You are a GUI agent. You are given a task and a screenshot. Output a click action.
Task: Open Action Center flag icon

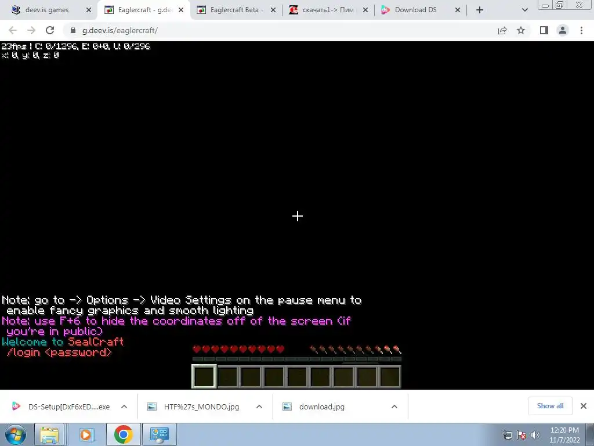pyautogui.click(x=521, y=435)
